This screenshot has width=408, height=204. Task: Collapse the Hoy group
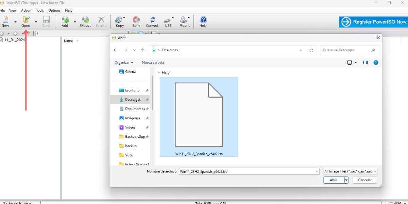(159, 73)
